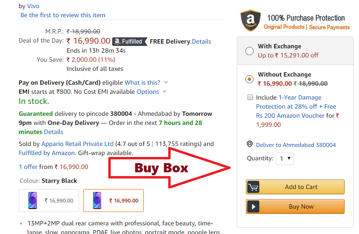Click the Buy Now button
The image size is (359, 234).
click(x=295, y=207)
